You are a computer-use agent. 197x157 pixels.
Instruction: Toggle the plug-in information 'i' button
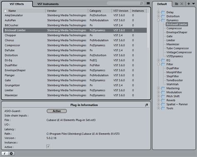pyautogui.click(x=5, y=153)
